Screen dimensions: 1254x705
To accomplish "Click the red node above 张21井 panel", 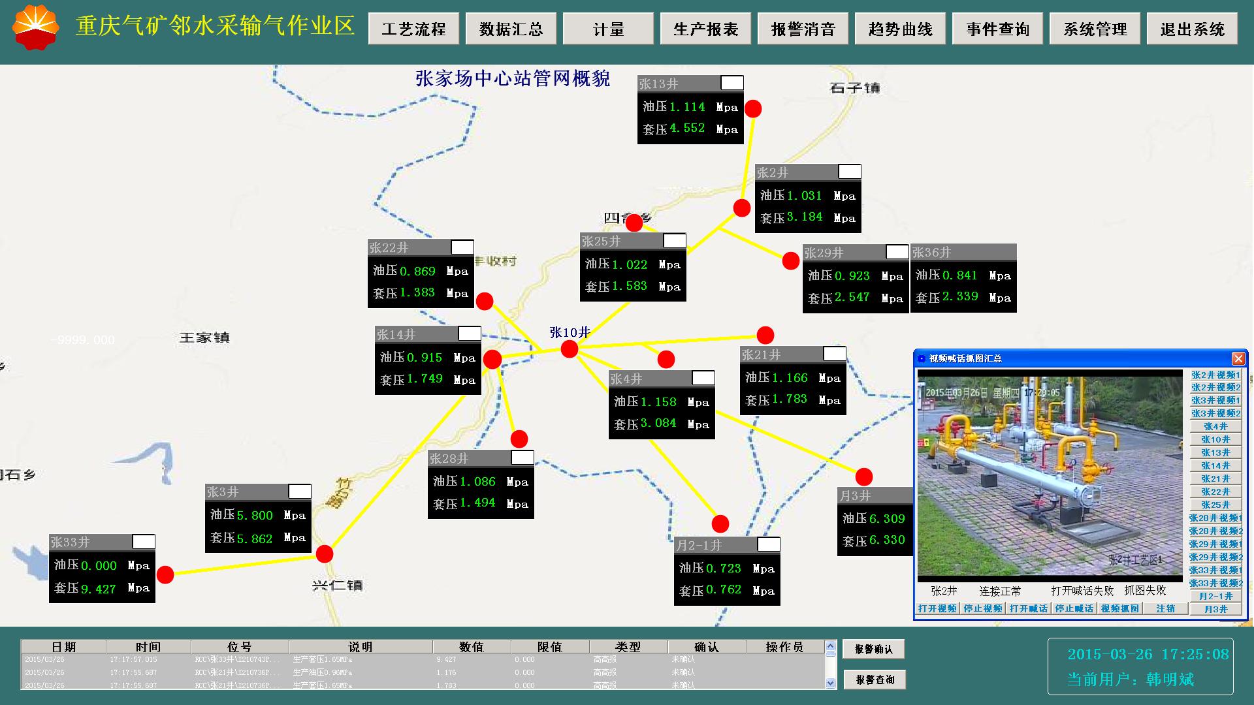I will click(x=765, y=336).
